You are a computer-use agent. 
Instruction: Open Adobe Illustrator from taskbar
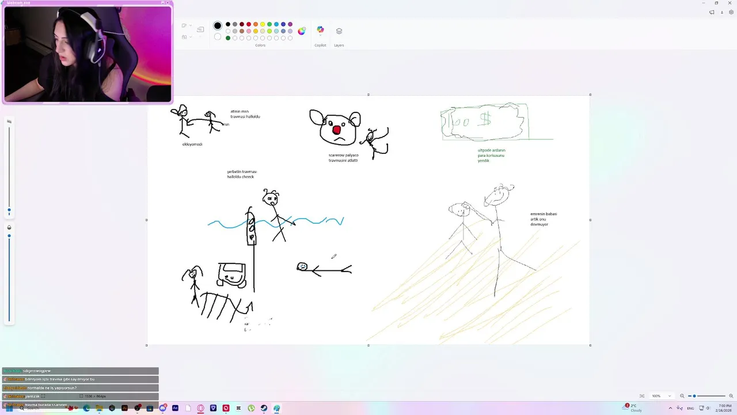124,408
